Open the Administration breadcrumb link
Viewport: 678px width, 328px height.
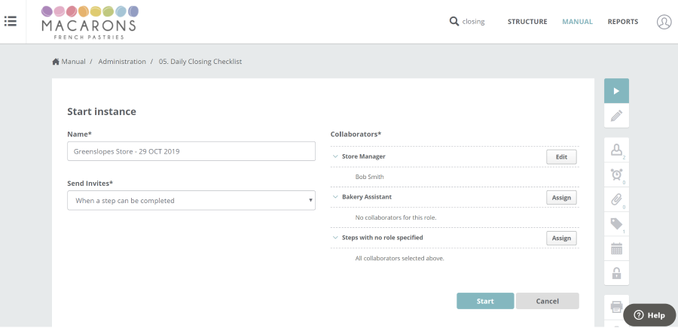[122, 62]
